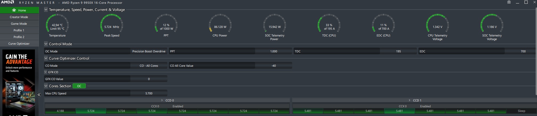
Task: Click the TDC value field 195
Action: [x=398, y=51]
